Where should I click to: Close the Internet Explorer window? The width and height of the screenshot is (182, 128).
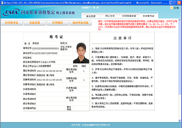click(179, 3)
